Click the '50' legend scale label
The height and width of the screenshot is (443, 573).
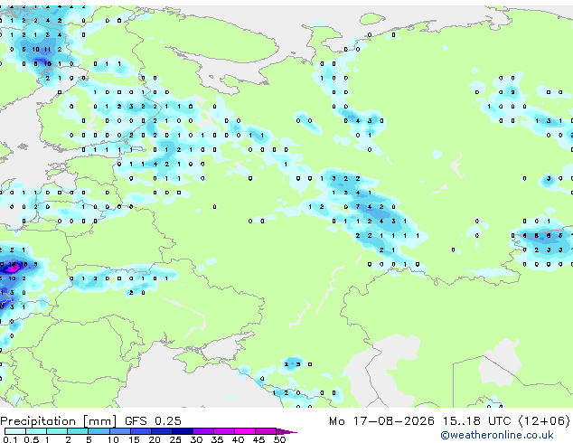pos(279,439)
